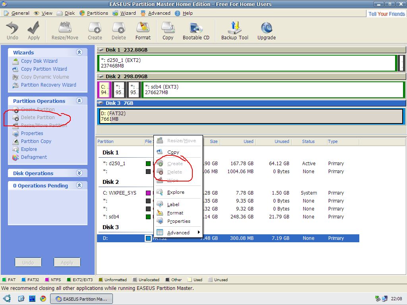Expand Advanced submenu in context menu
Viewport: 407px width, 305px height.
click(178, 233)
